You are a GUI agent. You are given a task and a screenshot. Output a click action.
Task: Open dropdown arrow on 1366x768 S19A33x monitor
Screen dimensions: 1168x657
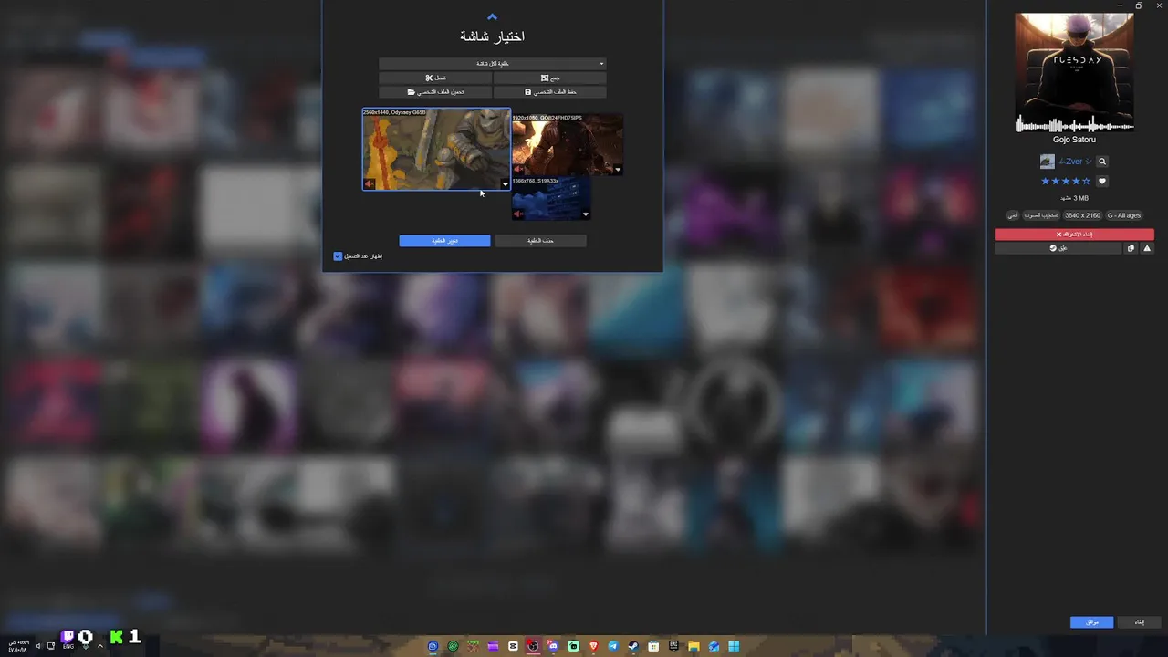tap(585, 214)
